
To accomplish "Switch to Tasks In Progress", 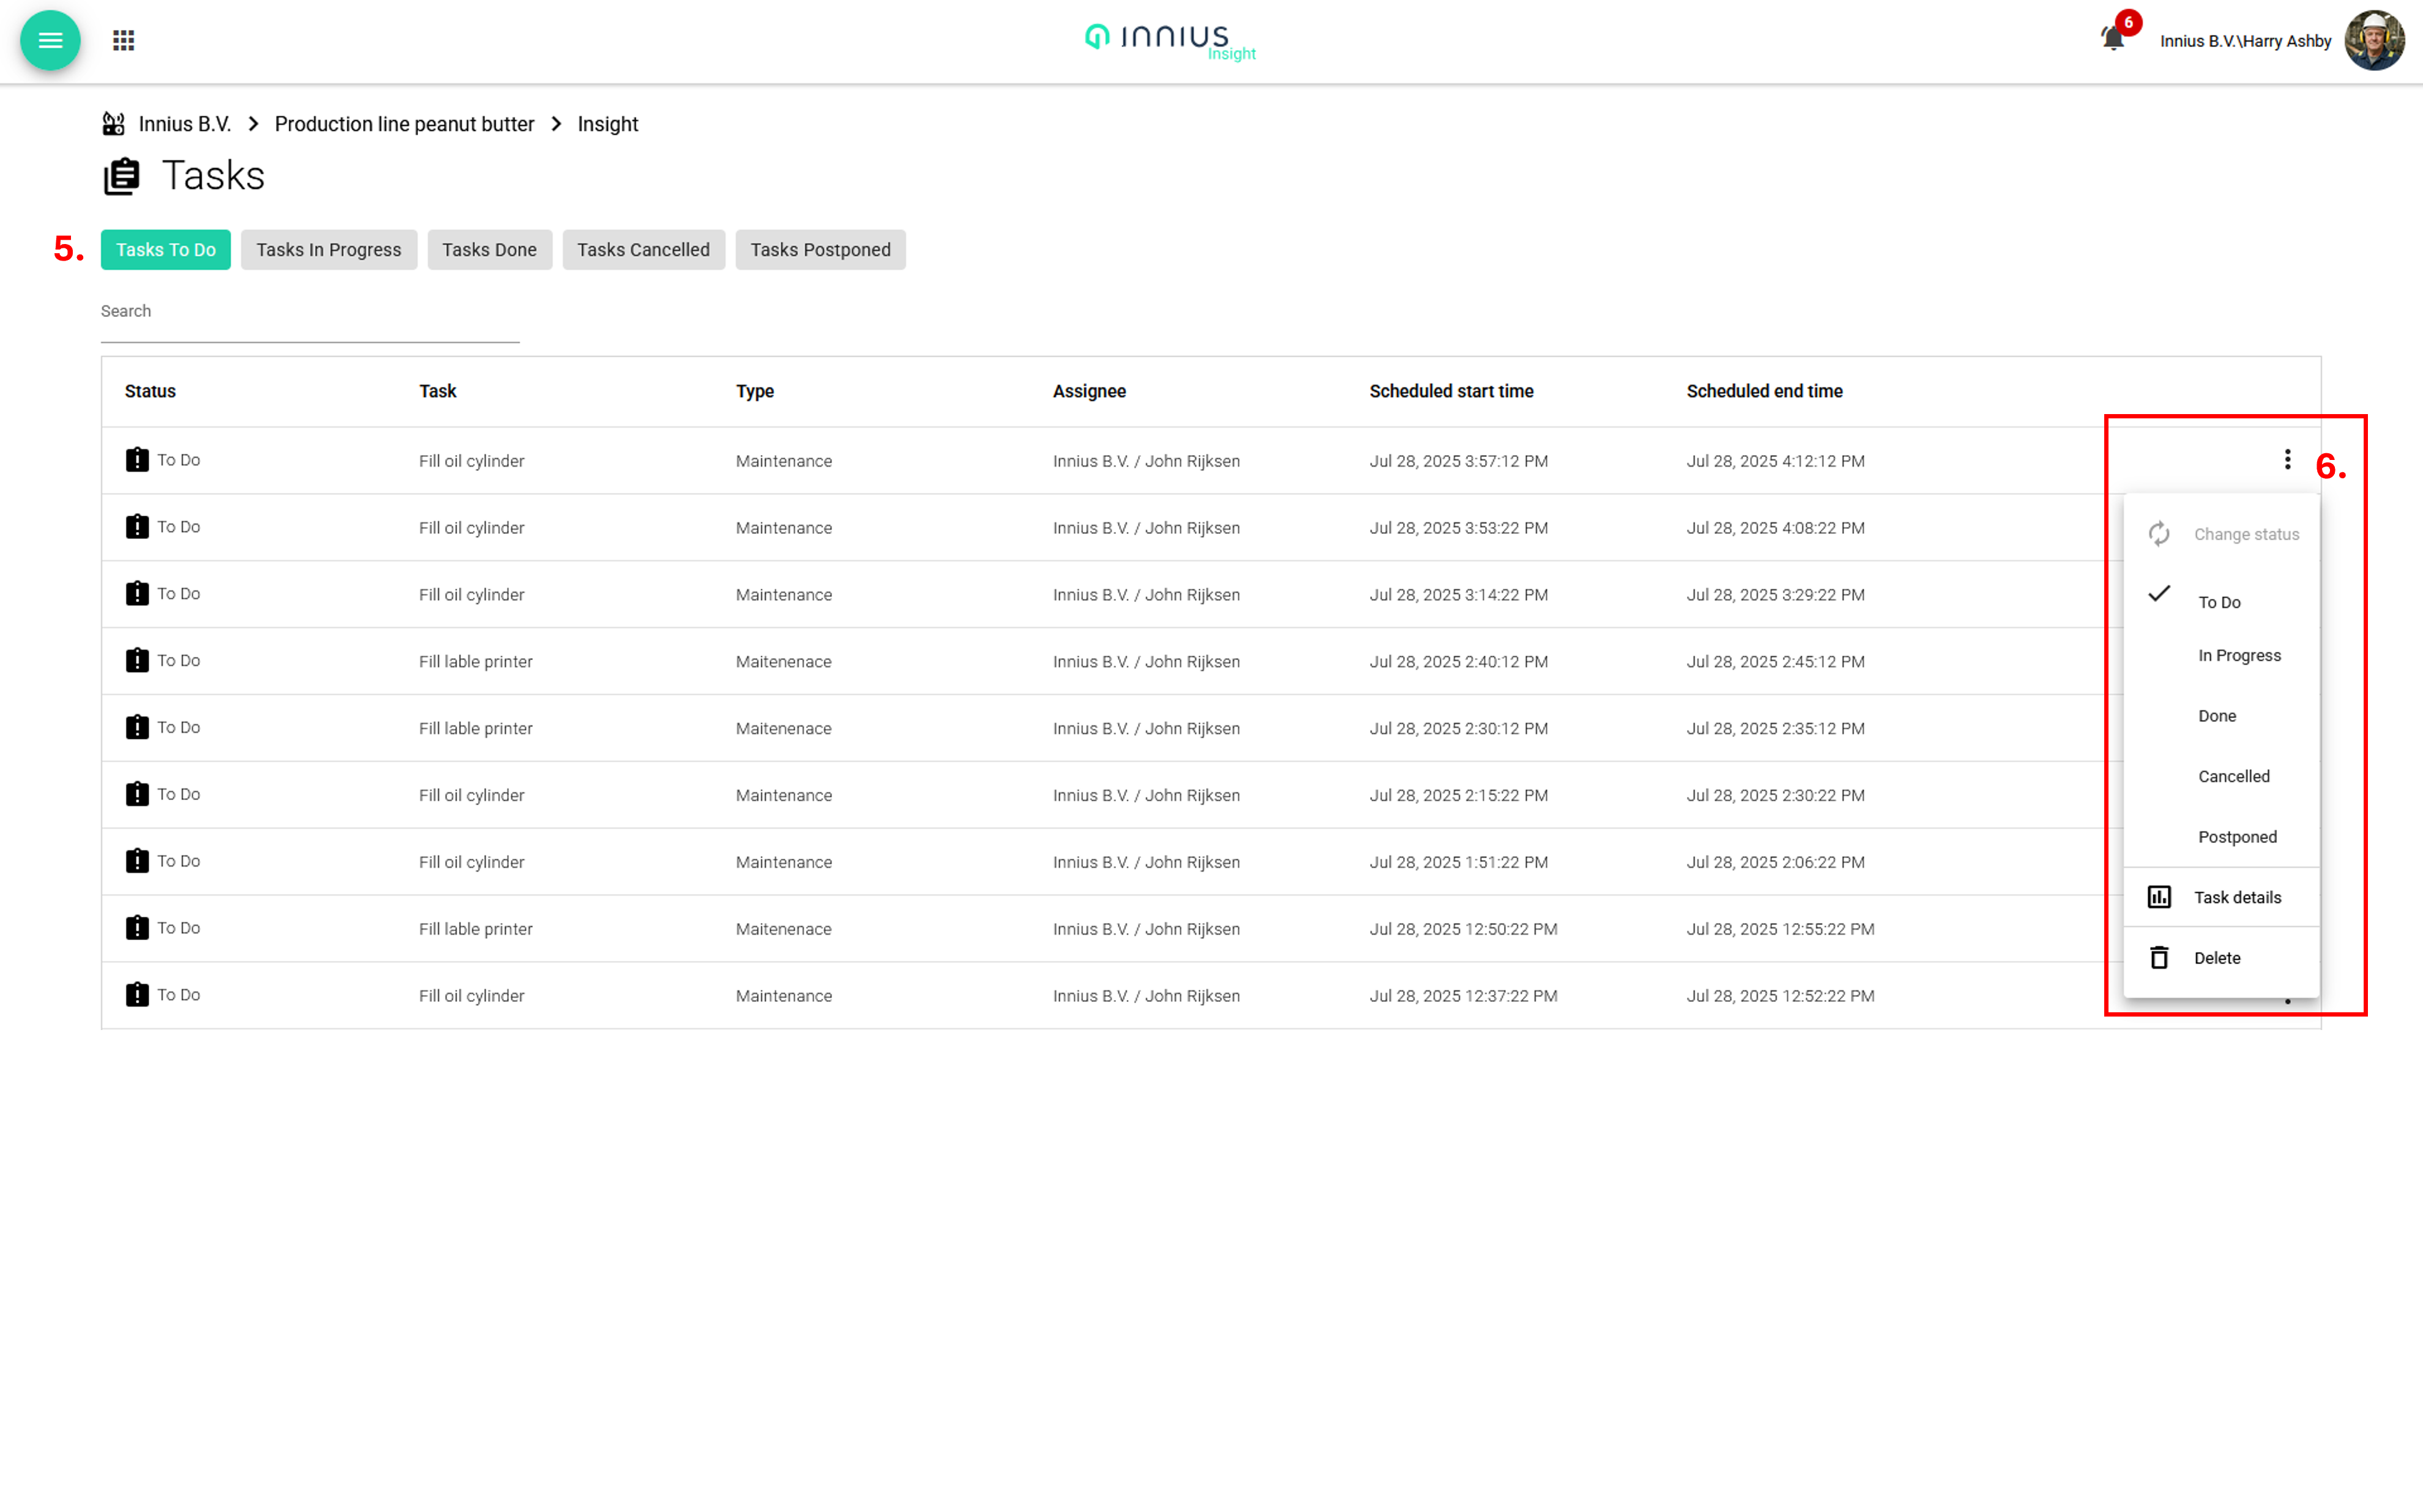I will 328,250.
